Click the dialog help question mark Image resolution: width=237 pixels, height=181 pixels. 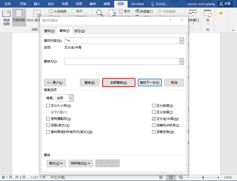(x=170, y=20)
